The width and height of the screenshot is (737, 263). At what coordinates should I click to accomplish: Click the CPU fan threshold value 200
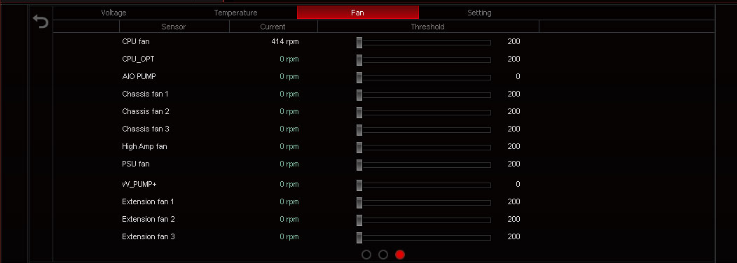coord(514,41)
